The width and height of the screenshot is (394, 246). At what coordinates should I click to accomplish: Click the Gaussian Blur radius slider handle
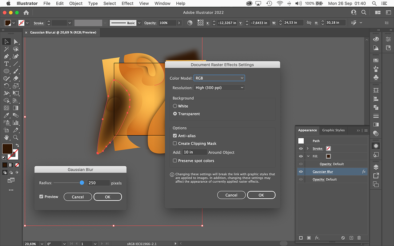click(82, 183)
